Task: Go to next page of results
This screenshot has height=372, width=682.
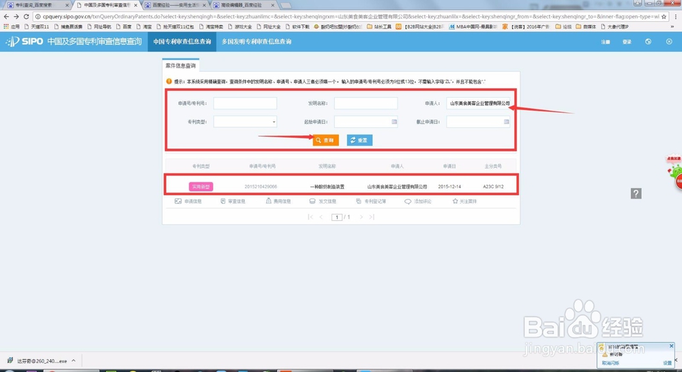Action: pos(361,217)
